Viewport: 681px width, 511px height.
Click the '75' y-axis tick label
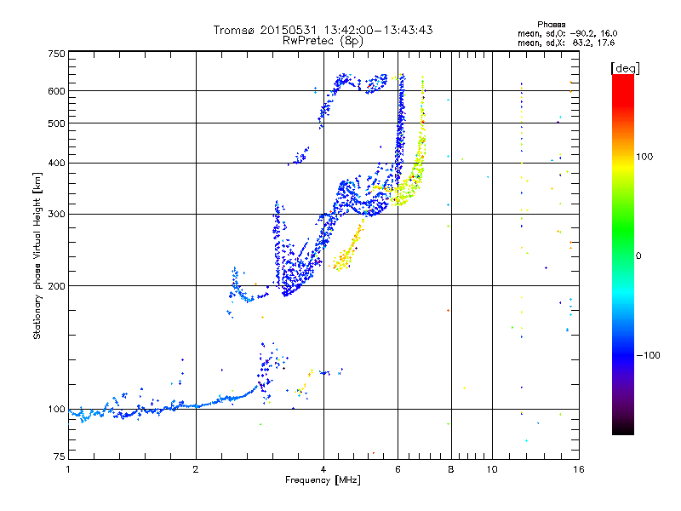[x=60, y=456]
